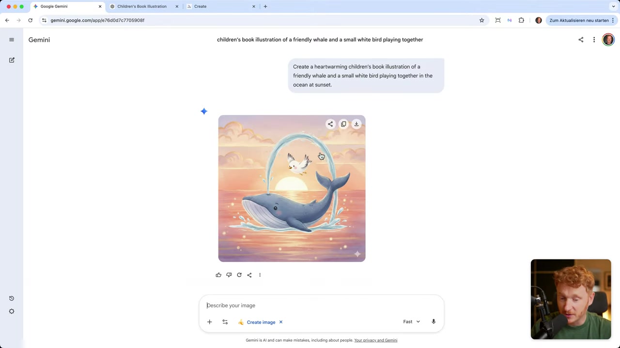Click the conversation title about the friendly whale
Image resolution: width=620 pixels, height=348 pixels.
(320, 40)
